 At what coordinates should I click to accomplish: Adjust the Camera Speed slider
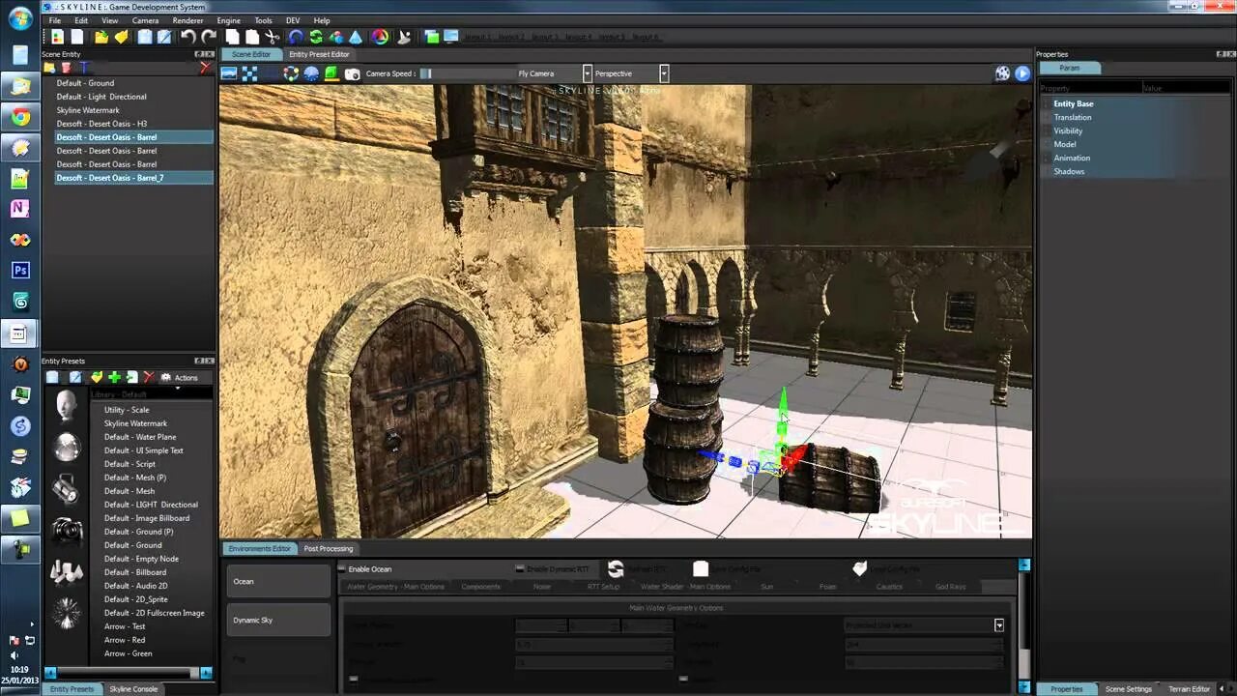(x=467, y=73)
